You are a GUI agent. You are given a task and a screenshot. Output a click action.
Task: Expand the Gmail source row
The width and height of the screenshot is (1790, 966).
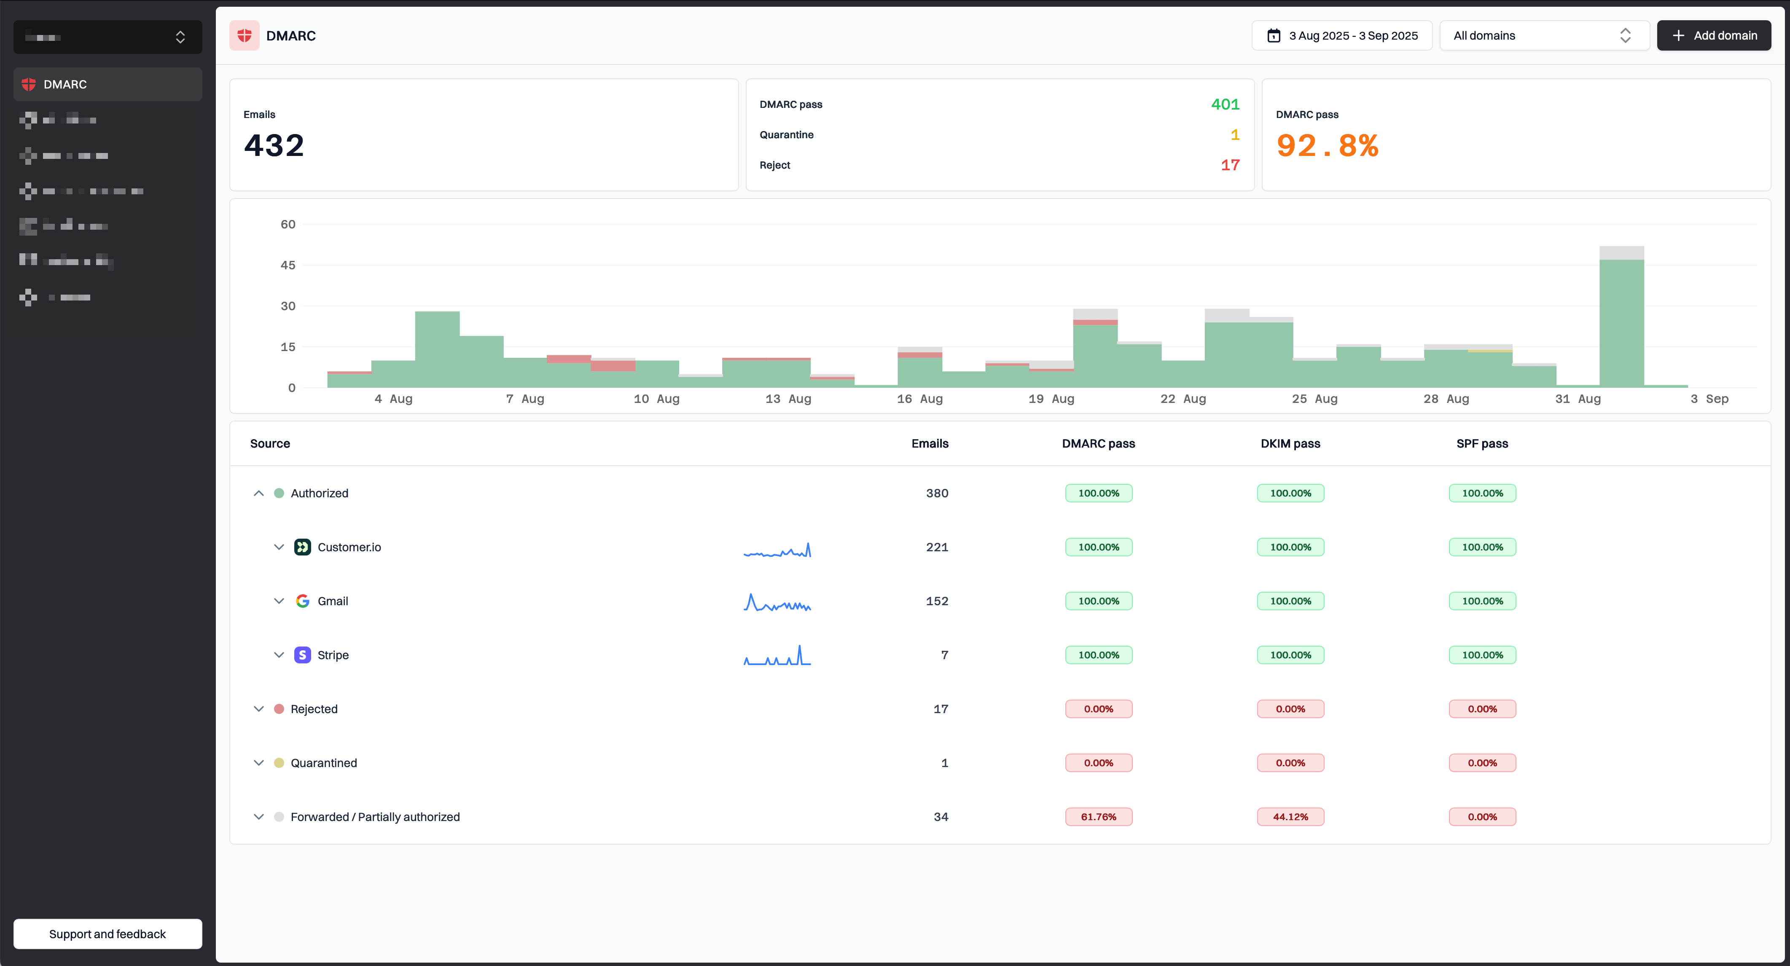(x=280, y=601)
